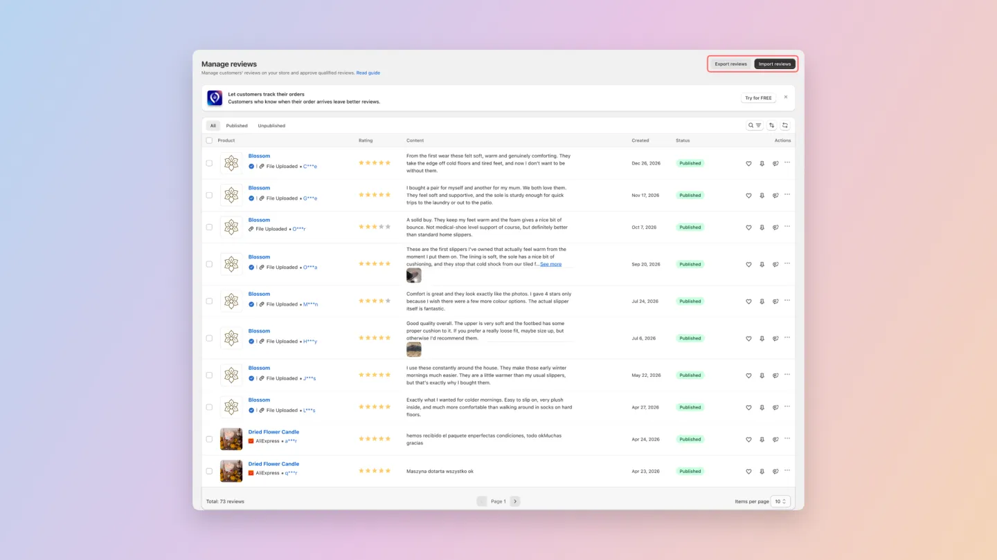Switch to the Unpublished tab
The height and width of the screenshot is (560, 997).
tap(271, 126)
